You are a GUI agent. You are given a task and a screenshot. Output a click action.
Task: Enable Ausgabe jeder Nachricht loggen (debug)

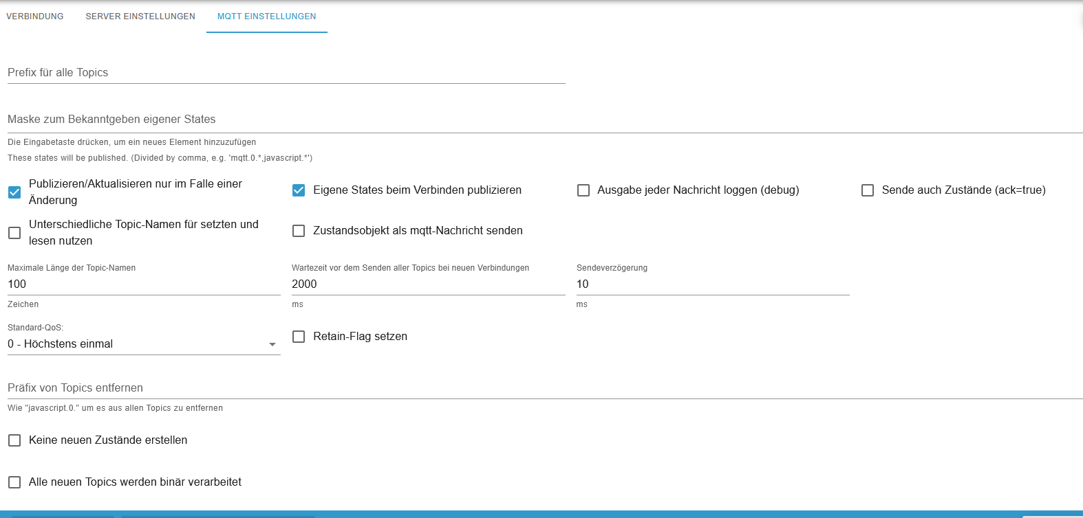click(x=583, y=190)
